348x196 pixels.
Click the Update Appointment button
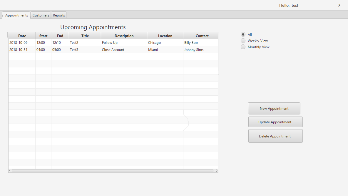(x=275, y=122)
